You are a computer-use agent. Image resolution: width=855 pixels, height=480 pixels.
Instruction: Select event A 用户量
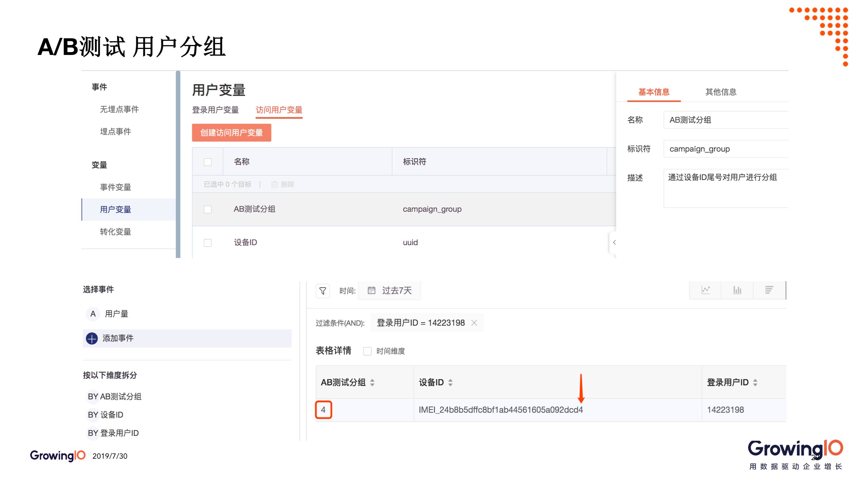coord(107,313)
